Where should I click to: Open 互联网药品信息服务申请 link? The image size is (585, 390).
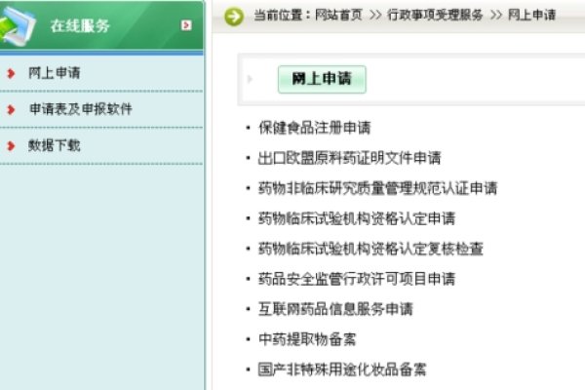pos(335,309)
